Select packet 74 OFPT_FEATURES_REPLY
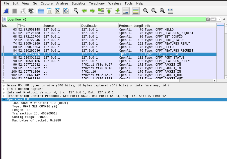Viewport: 227px width, 159px height. point(109,44)
